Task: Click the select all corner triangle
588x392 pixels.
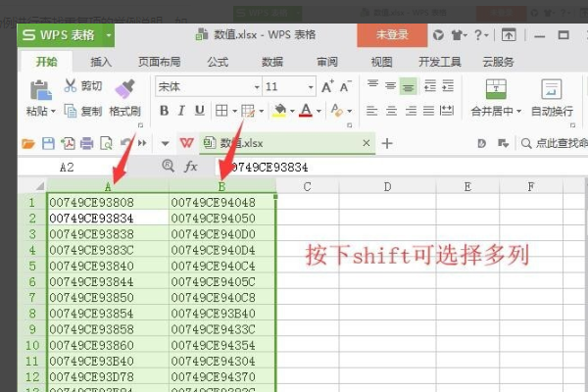Action: tap(39, 186)
